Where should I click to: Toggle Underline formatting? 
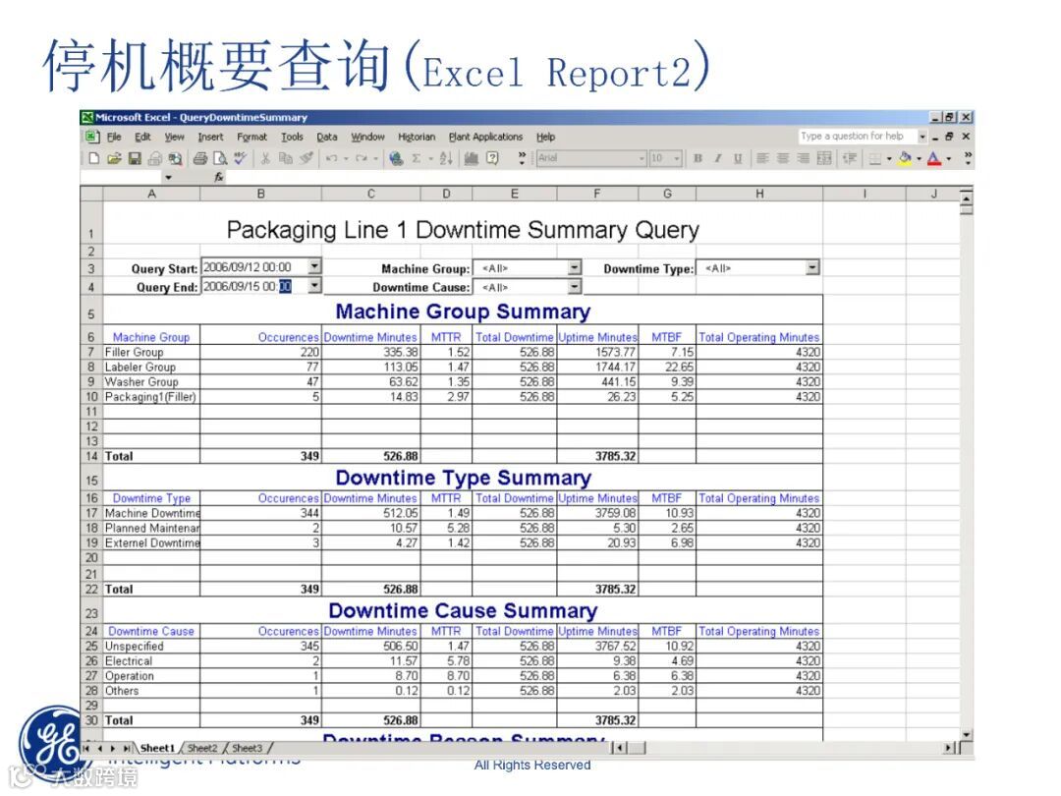(738, 158)
